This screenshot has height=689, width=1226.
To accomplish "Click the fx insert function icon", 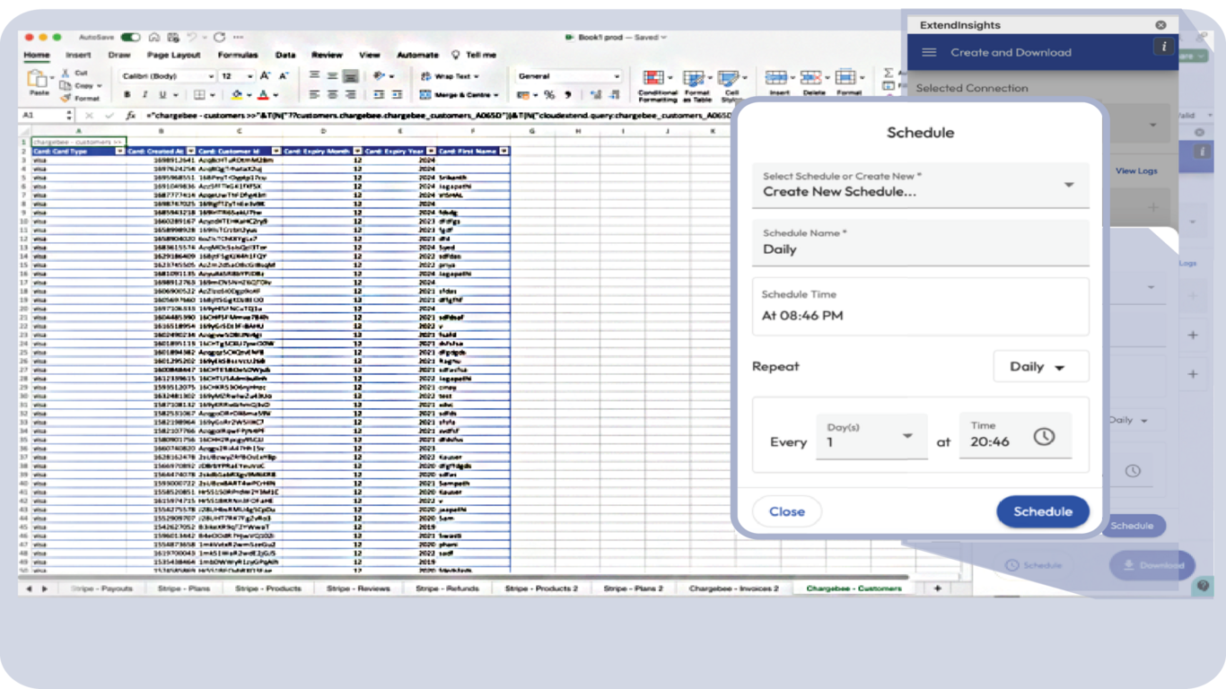I will [x=131, y=116].
